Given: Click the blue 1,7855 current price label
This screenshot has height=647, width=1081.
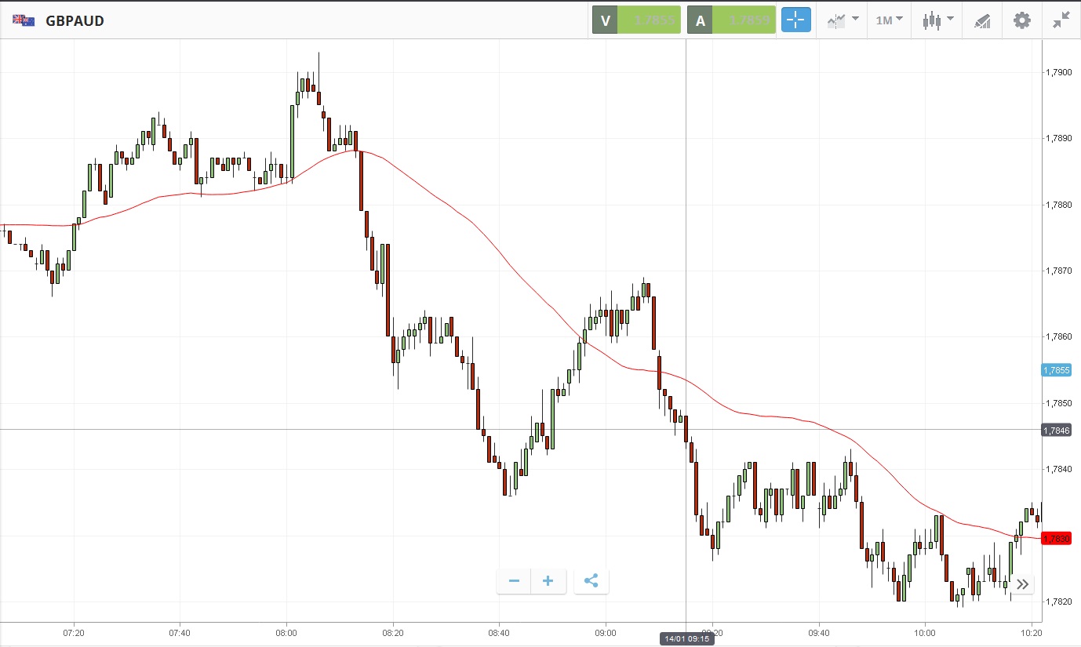Looking at the screenshot, I should (x=1056, y=370).
